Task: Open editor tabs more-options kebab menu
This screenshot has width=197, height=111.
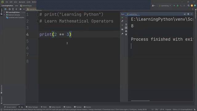Action: pyautogui.click(x=193, y=9)
